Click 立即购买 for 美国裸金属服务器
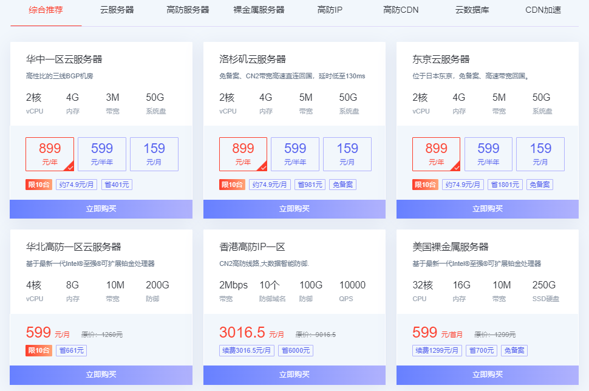589x391 pixels. pyautogui.click(x=487, y=375)
